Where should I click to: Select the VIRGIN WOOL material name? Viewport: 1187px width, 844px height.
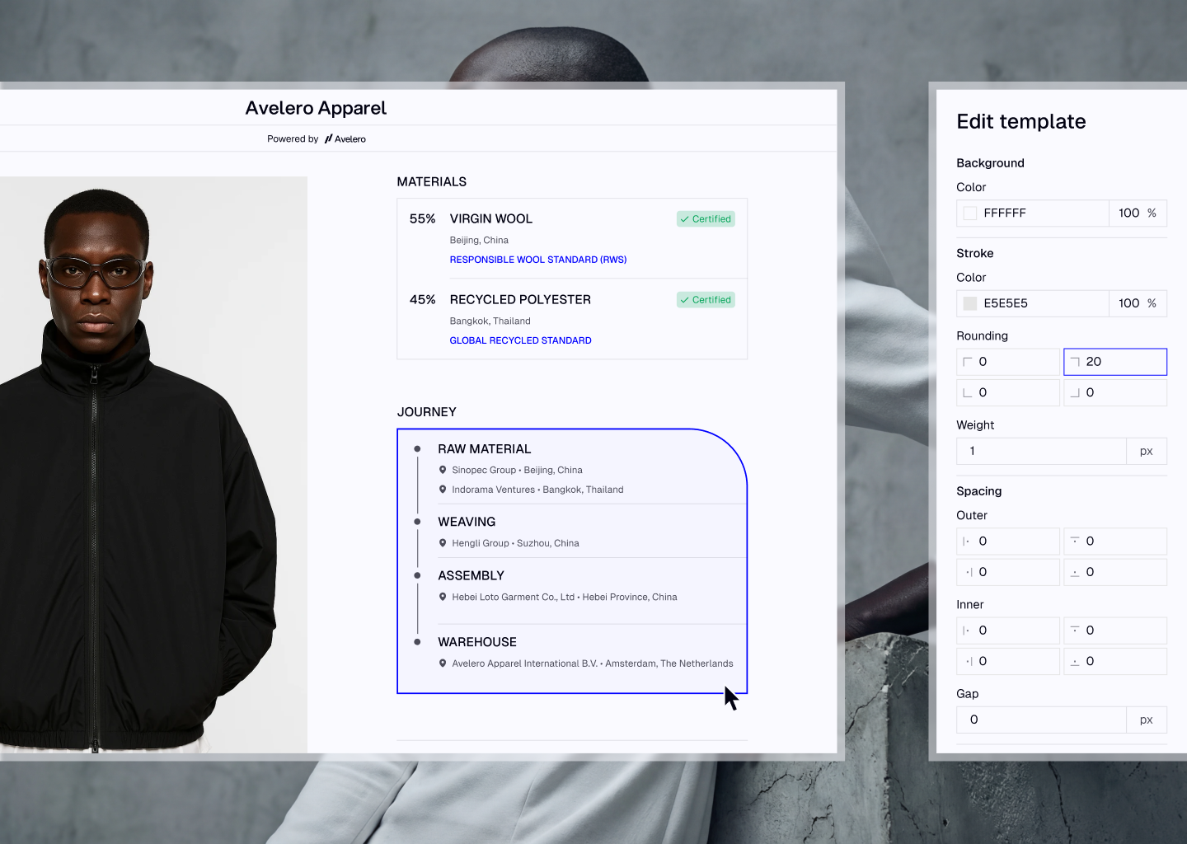(x=491, y=219)
